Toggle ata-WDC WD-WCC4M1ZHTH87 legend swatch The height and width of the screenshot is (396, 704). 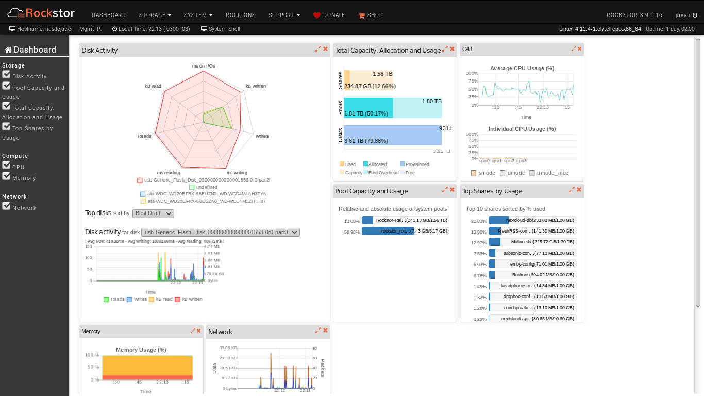point(143,201)
